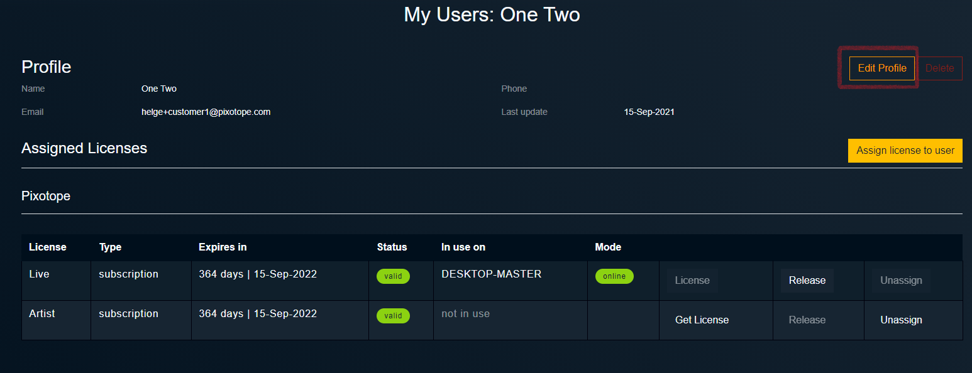Click the Mode column header
The image size is (972, 373).
(x=608, y=247)
